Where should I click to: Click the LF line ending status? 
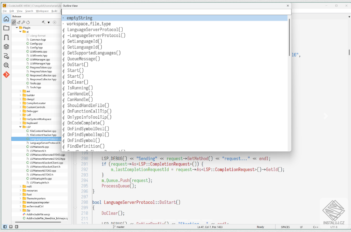pyautogui.click(x=301, y=227)
